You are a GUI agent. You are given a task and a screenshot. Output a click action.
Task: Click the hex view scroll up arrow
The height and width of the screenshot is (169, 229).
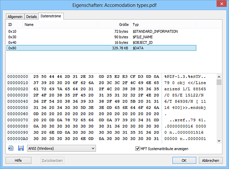[x=219, y=77]
